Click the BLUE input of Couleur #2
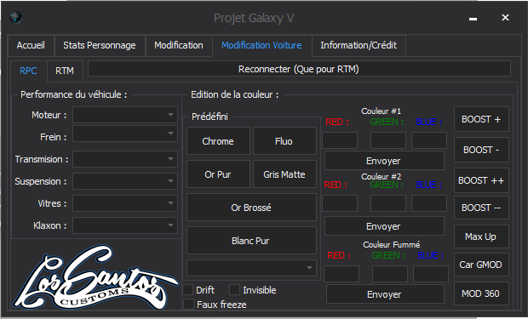Viewport: 528px width, 319px height. (x=429, y=203)
